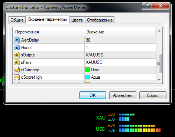Select the cScoreHigh variable name
This screenshot has width=175, height=137.
(x=31, y=77)
